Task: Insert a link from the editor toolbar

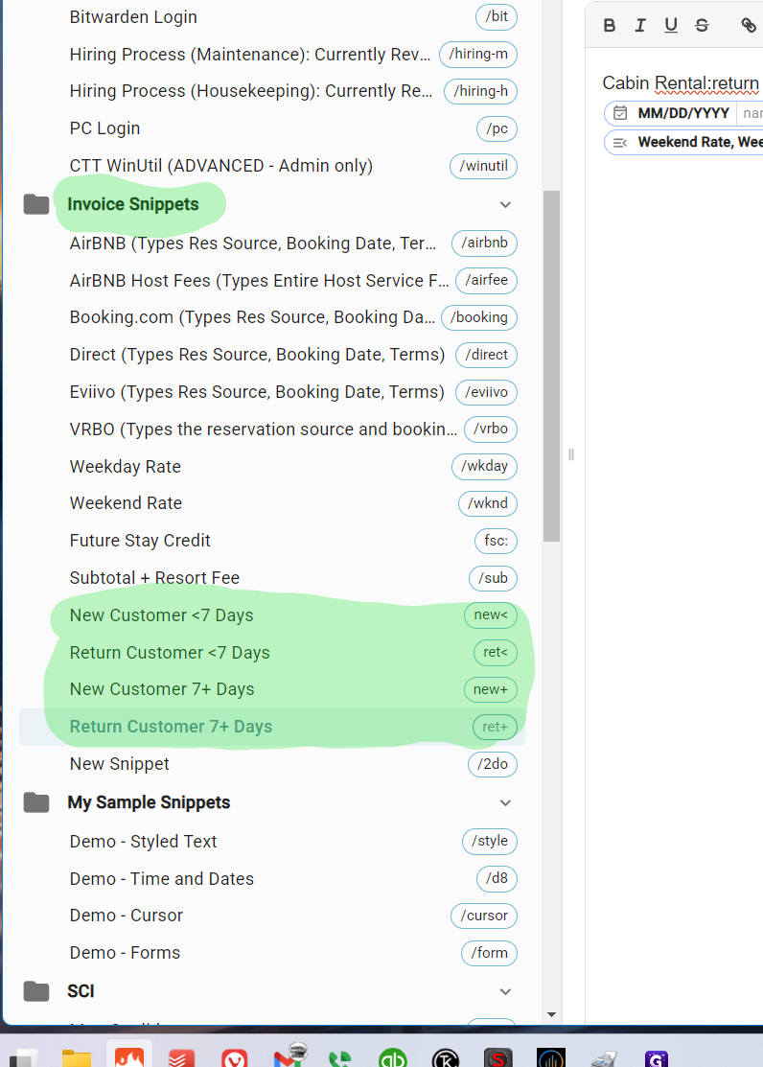Action: (749, 26)
